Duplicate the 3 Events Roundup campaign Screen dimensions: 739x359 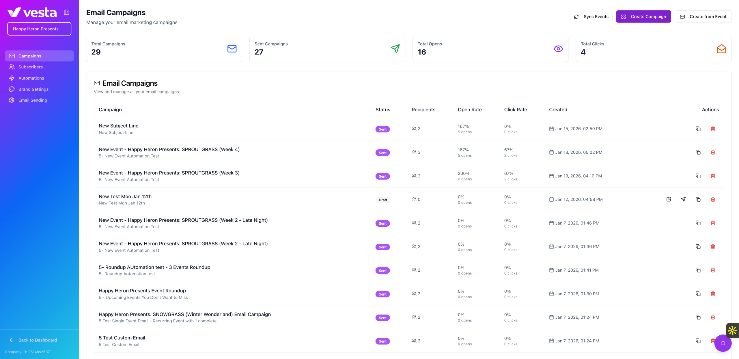click(x=698, y=270)
